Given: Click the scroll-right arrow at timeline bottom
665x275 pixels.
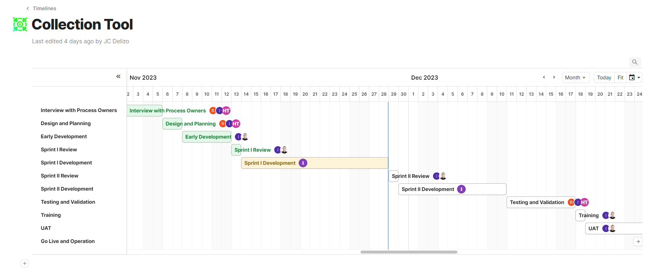Looking at the screenshot, I should tap(638, 242).
